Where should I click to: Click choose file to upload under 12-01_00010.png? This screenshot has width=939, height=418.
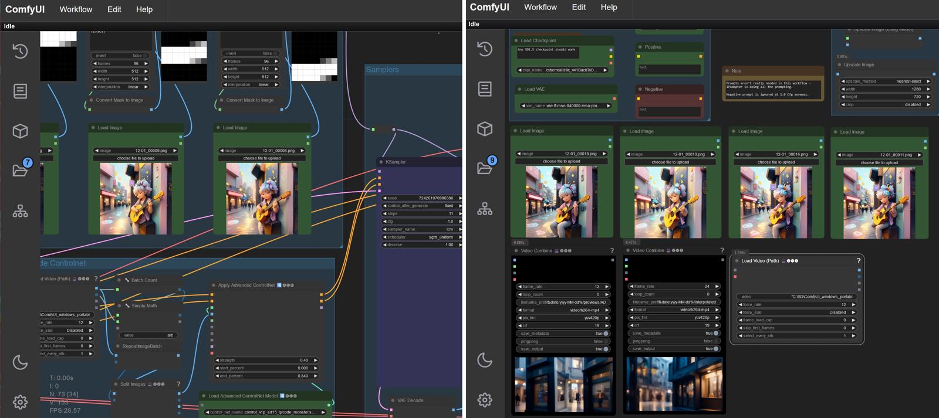670,162
